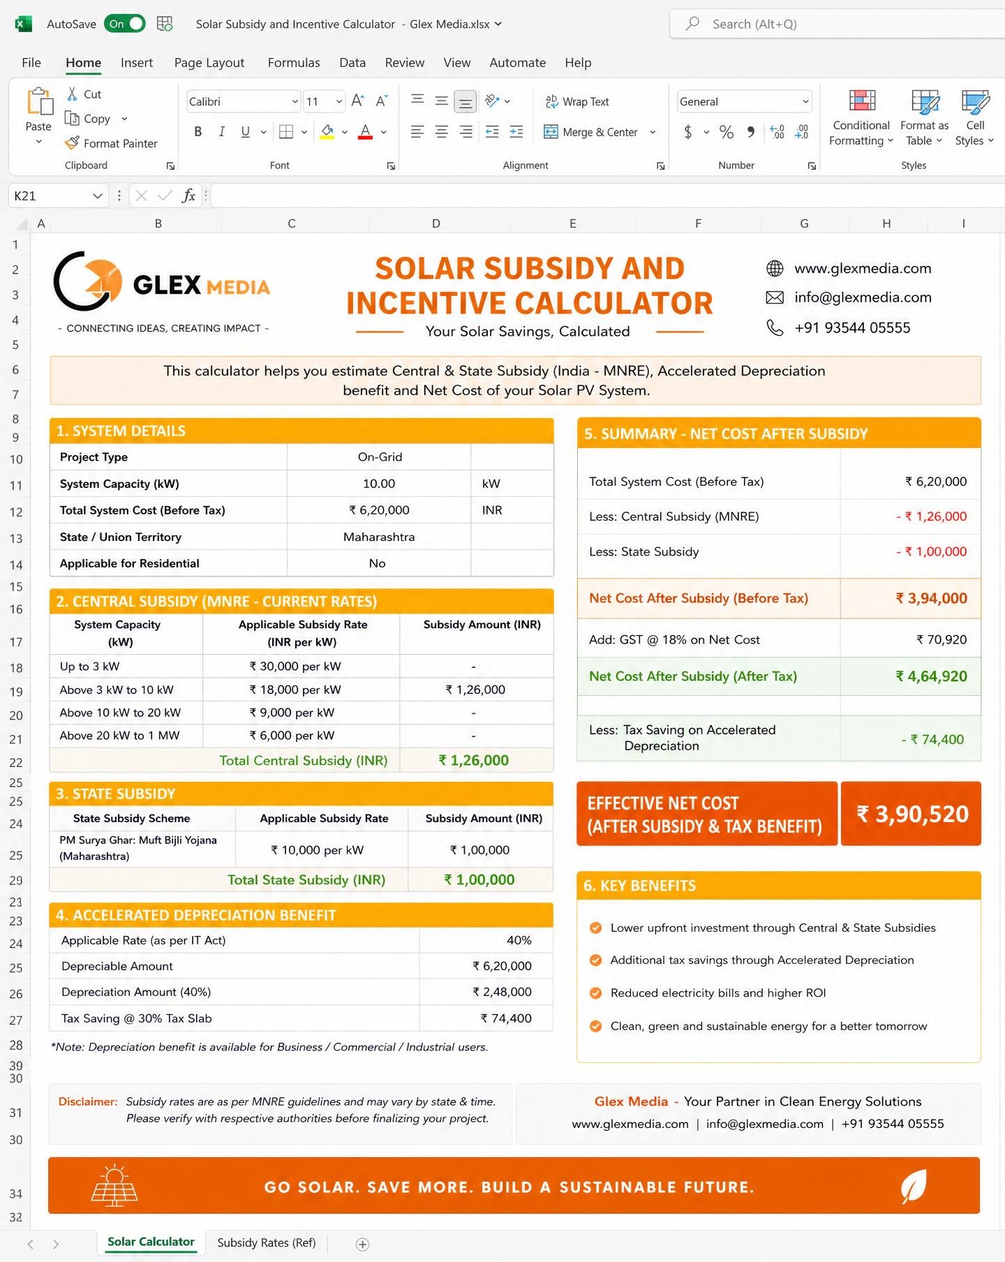The height and width of the screenshot is (1262, 1005).
Task: Apply Font Color red swatch
Action: point(365,132)
